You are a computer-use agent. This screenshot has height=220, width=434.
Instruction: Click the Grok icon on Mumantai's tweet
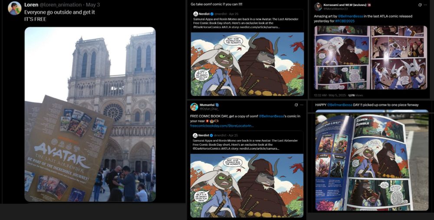pos(296,105)
